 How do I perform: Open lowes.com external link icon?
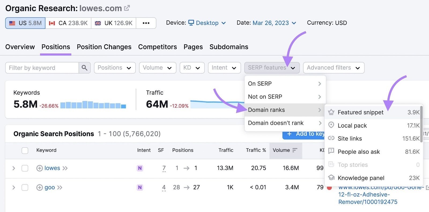[127, 8]
